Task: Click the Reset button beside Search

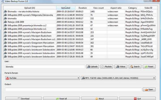Action: 149,67
